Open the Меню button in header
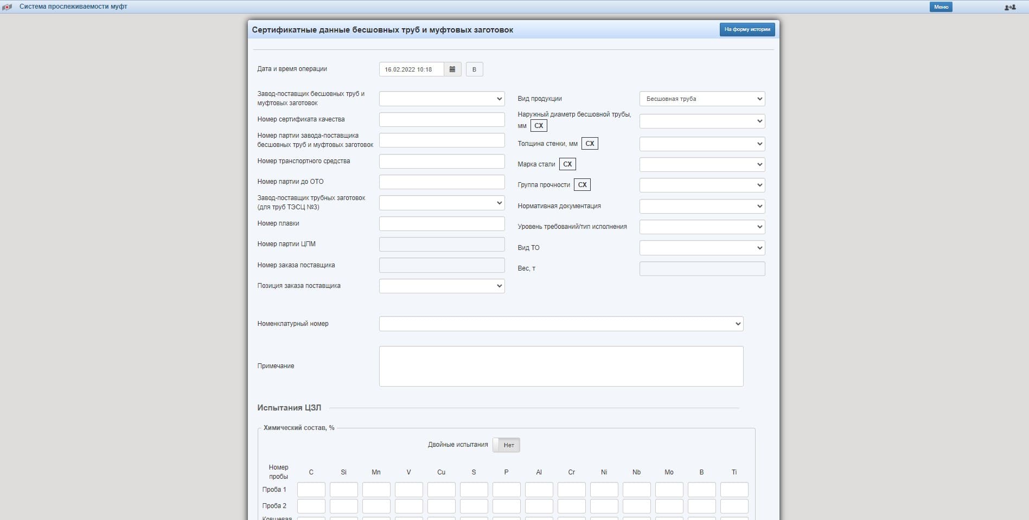1029x520 pixels. pyautogui.click(x=941, y=7)
